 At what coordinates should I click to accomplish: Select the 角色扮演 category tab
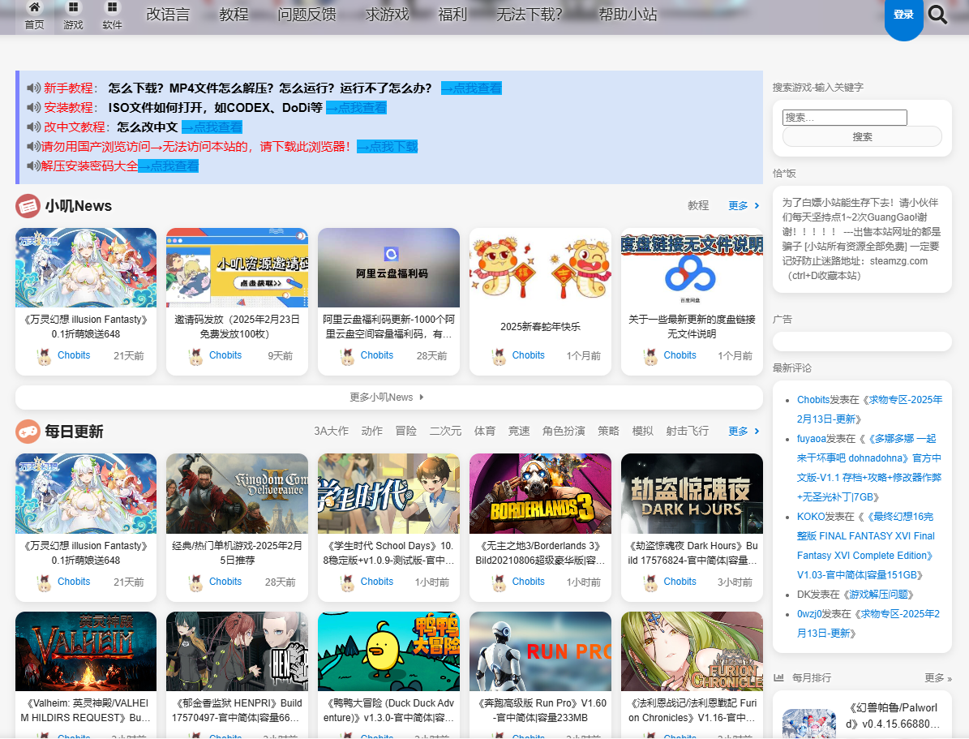click(x=564, y=432)
